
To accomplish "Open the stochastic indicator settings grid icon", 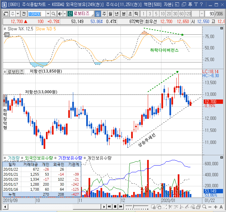I will click(7, 35).
